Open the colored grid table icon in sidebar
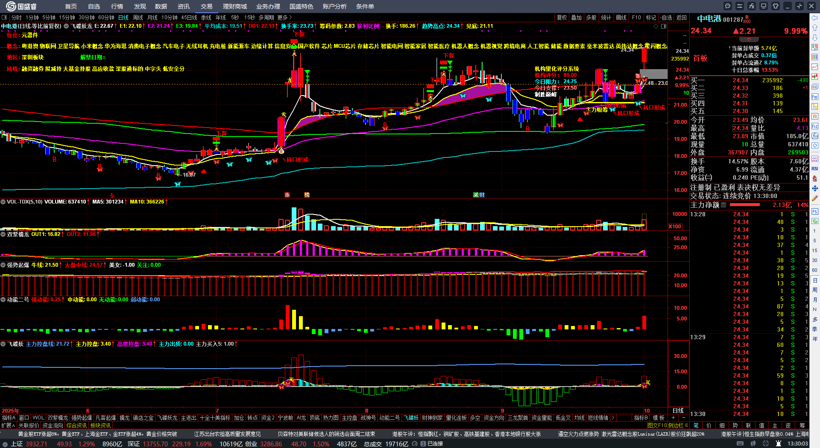820x448 pixels. tap(815, 57)
